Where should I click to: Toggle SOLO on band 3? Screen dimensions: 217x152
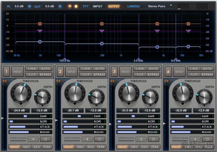click(125, 71)
